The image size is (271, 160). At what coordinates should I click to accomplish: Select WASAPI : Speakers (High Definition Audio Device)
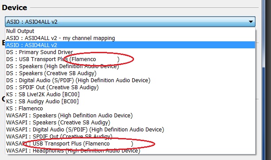pos(130,116)
